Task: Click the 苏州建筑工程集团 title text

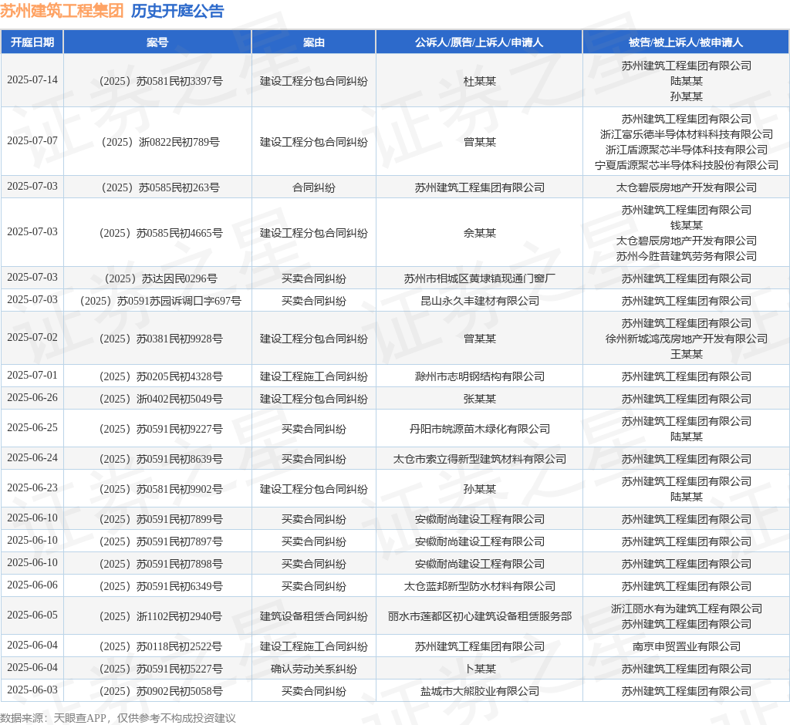Action: pyautogui.click(x=62, y=11)
